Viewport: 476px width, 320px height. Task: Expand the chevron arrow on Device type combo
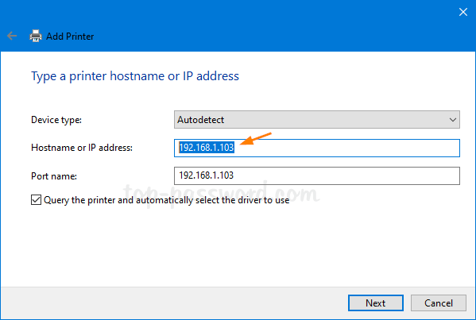point(453,120)
